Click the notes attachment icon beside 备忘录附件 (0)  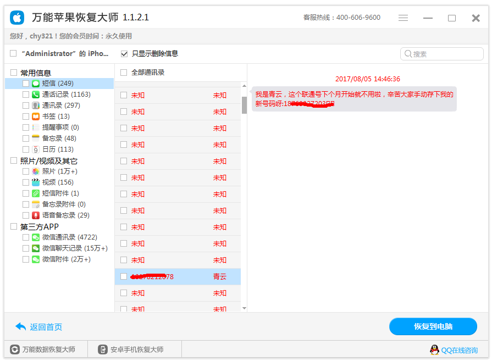point(36,204)
